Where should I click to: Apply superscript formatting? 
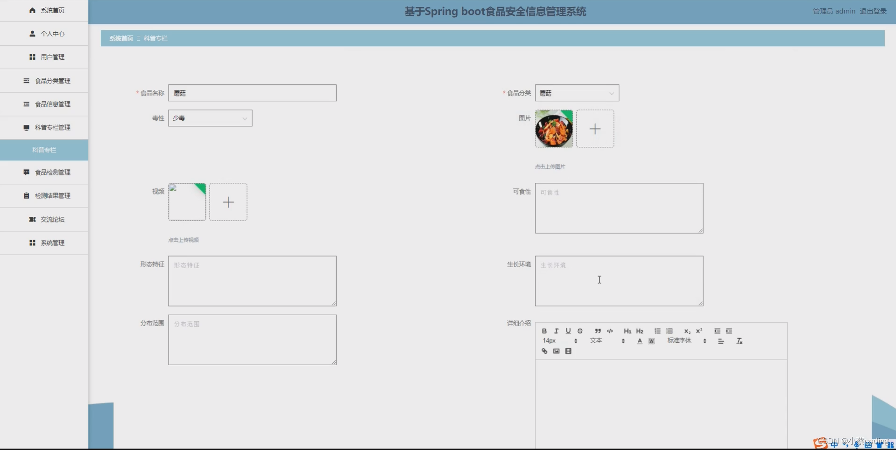(699, 331)
